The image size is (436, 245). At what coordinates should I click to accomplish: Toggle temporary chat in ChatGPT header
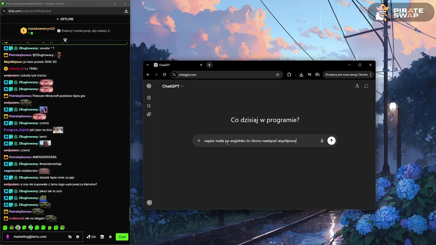(x=366, y=86)
